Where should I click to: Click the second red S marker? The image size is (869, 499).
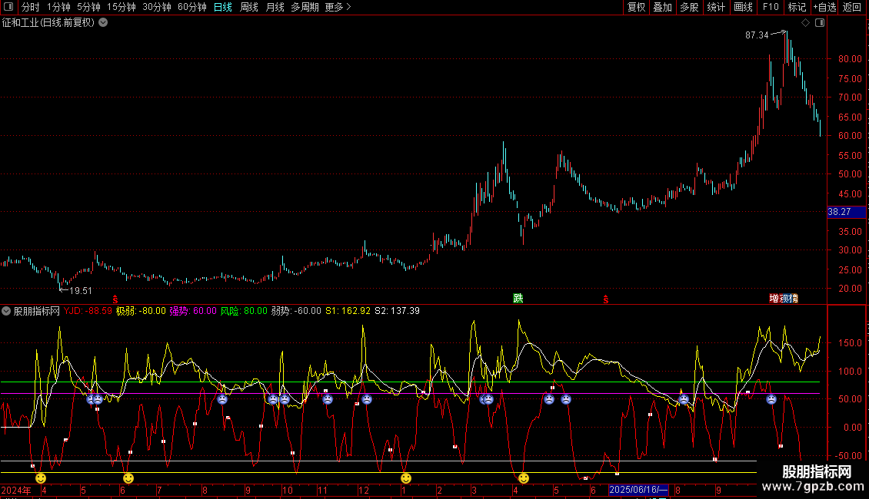(606, 299)
